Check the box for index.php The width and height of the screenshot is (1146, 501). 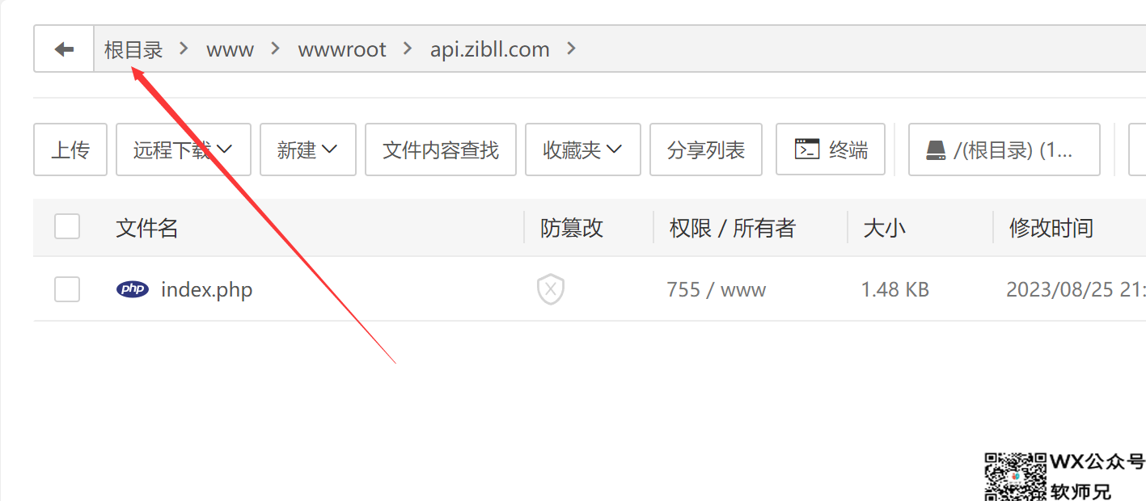pos(67,288)
